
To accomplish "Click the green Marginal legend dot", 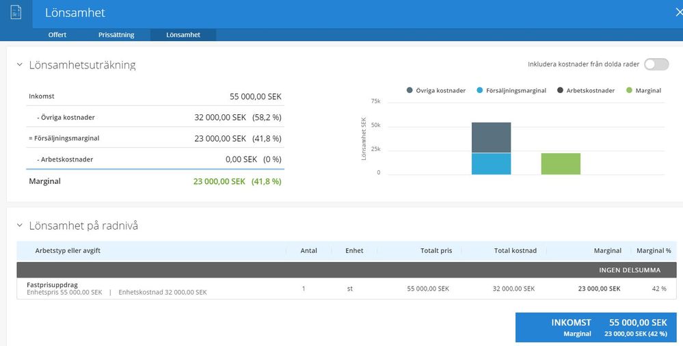I will 629,90.
